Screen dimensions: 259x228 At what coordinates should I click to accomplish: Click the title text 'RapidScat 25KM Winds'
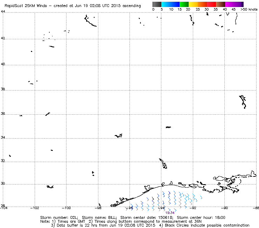coord(26,6)
